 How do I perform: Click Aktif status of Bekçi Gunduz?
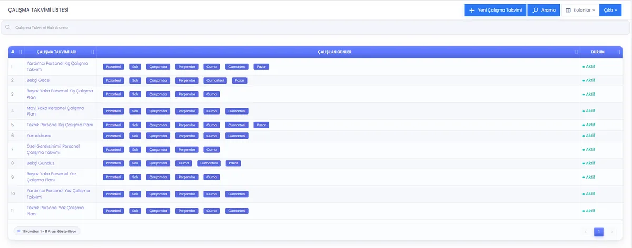[589, 163]
